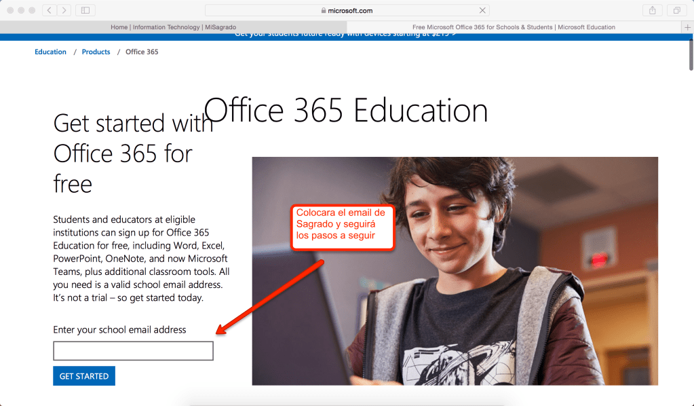Select the Microsoft Education Office 365 tab

(514, 27)
